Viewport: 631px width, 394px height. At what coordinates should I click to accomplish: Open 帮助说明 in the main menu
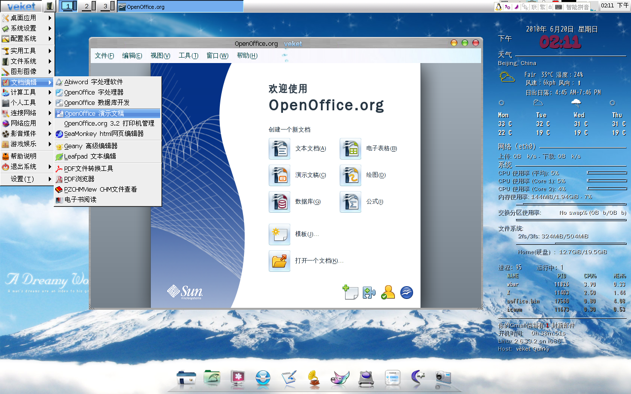[x=27, y=156]
